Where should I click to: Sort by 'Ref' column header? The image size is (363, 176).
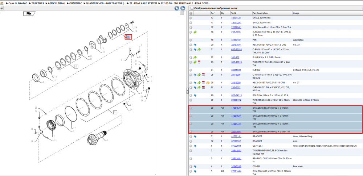[x=215, y=13]
